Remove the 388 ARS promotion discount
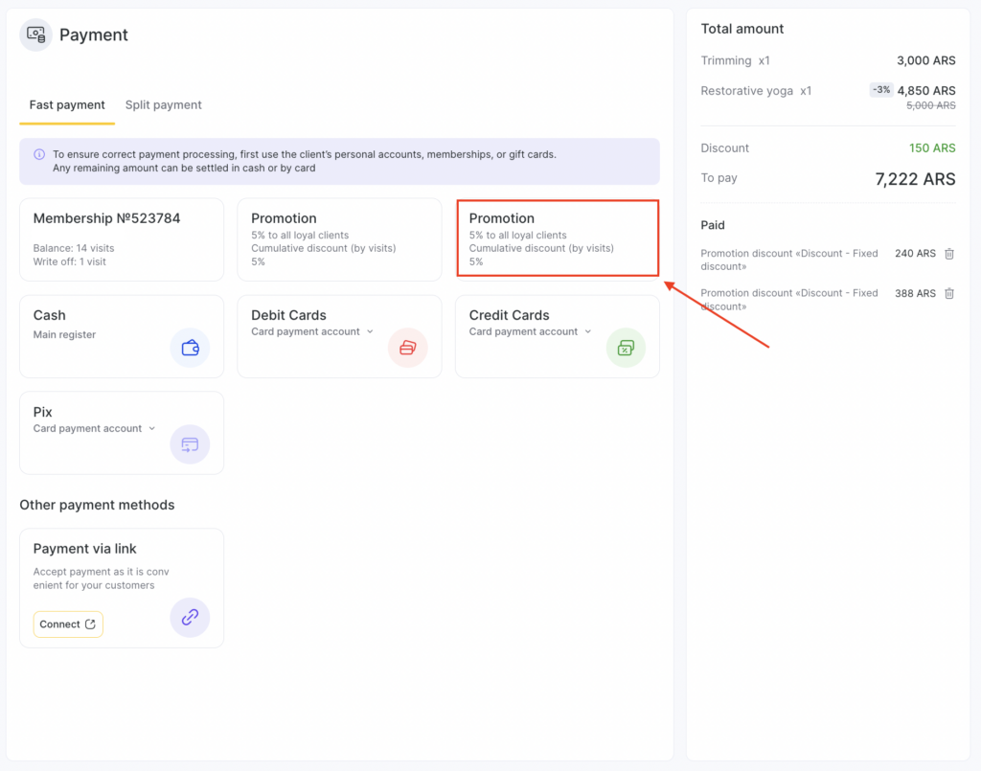This screenshot has height=771, width=981. [949, 293]
